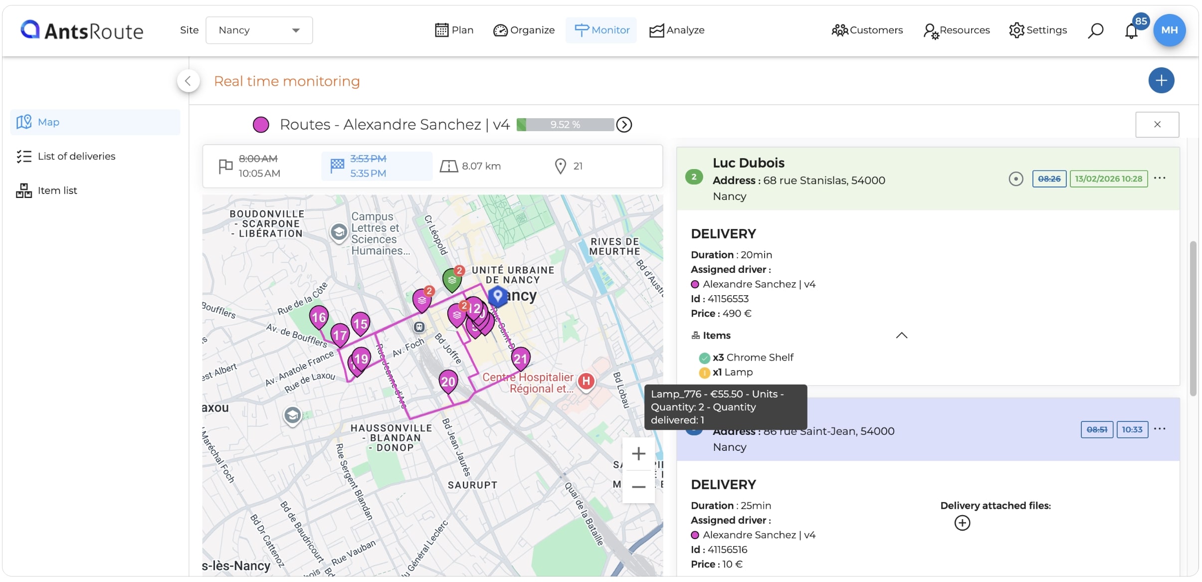
Task: Click the x1 Lamp yellow status icon
Action: click(x=704, y=373)
